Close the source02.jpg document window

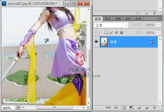84,3
